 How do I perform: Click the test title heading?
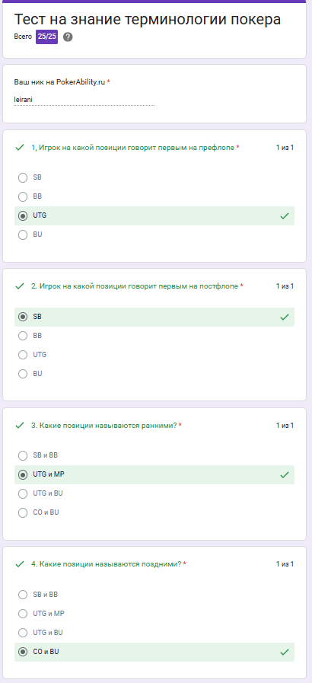pyautogui.click(x=148, y=19)
